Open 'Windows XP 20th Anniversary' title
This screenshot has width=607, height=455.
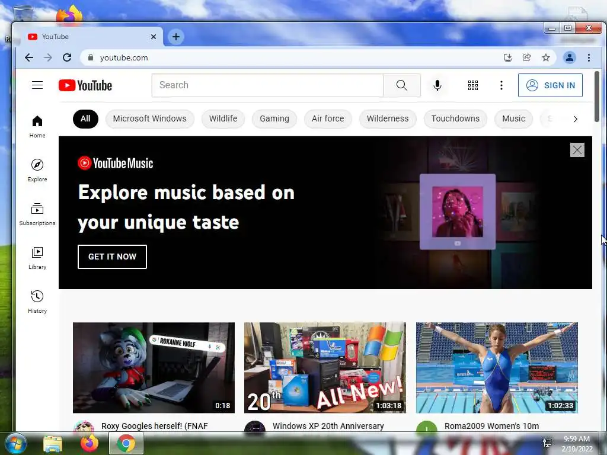328,426
